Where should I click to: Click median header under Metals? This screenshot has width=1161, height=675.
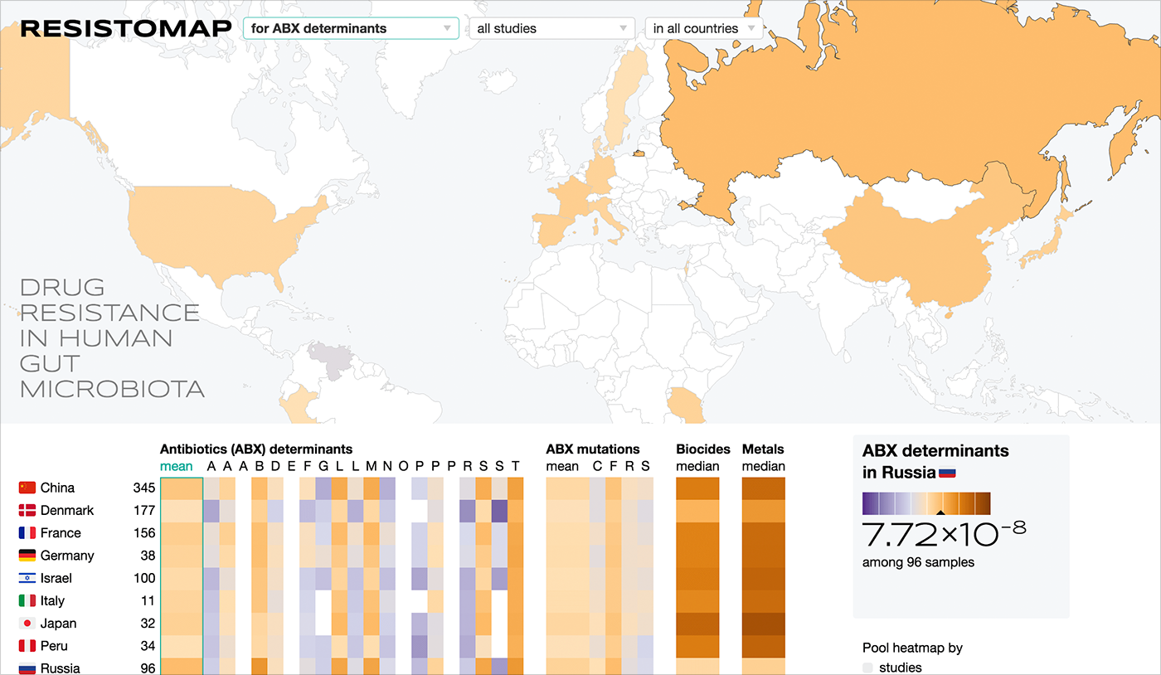click(x=763, y=466)
